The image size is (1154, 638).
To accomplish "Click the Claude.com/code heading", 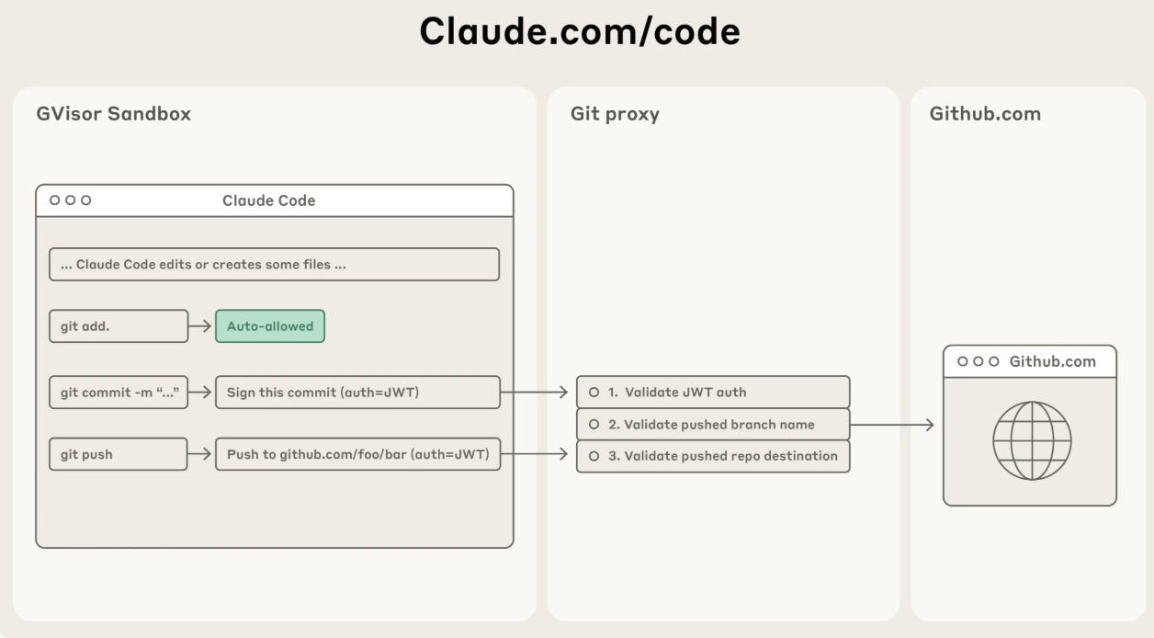I will click(x=580, y=32).
